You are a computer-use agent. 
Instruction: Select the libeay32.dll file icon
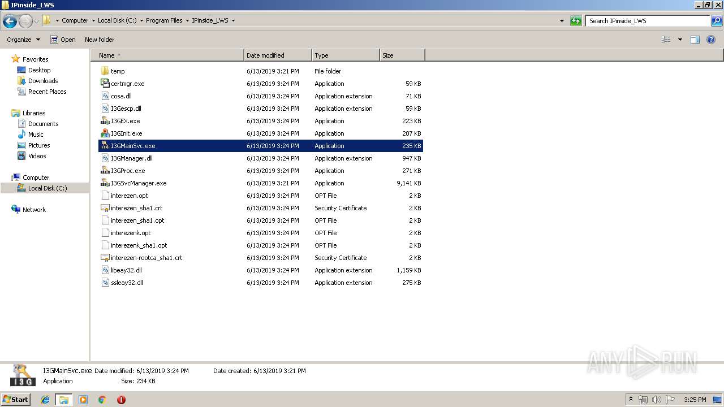[x=105, y=270]
